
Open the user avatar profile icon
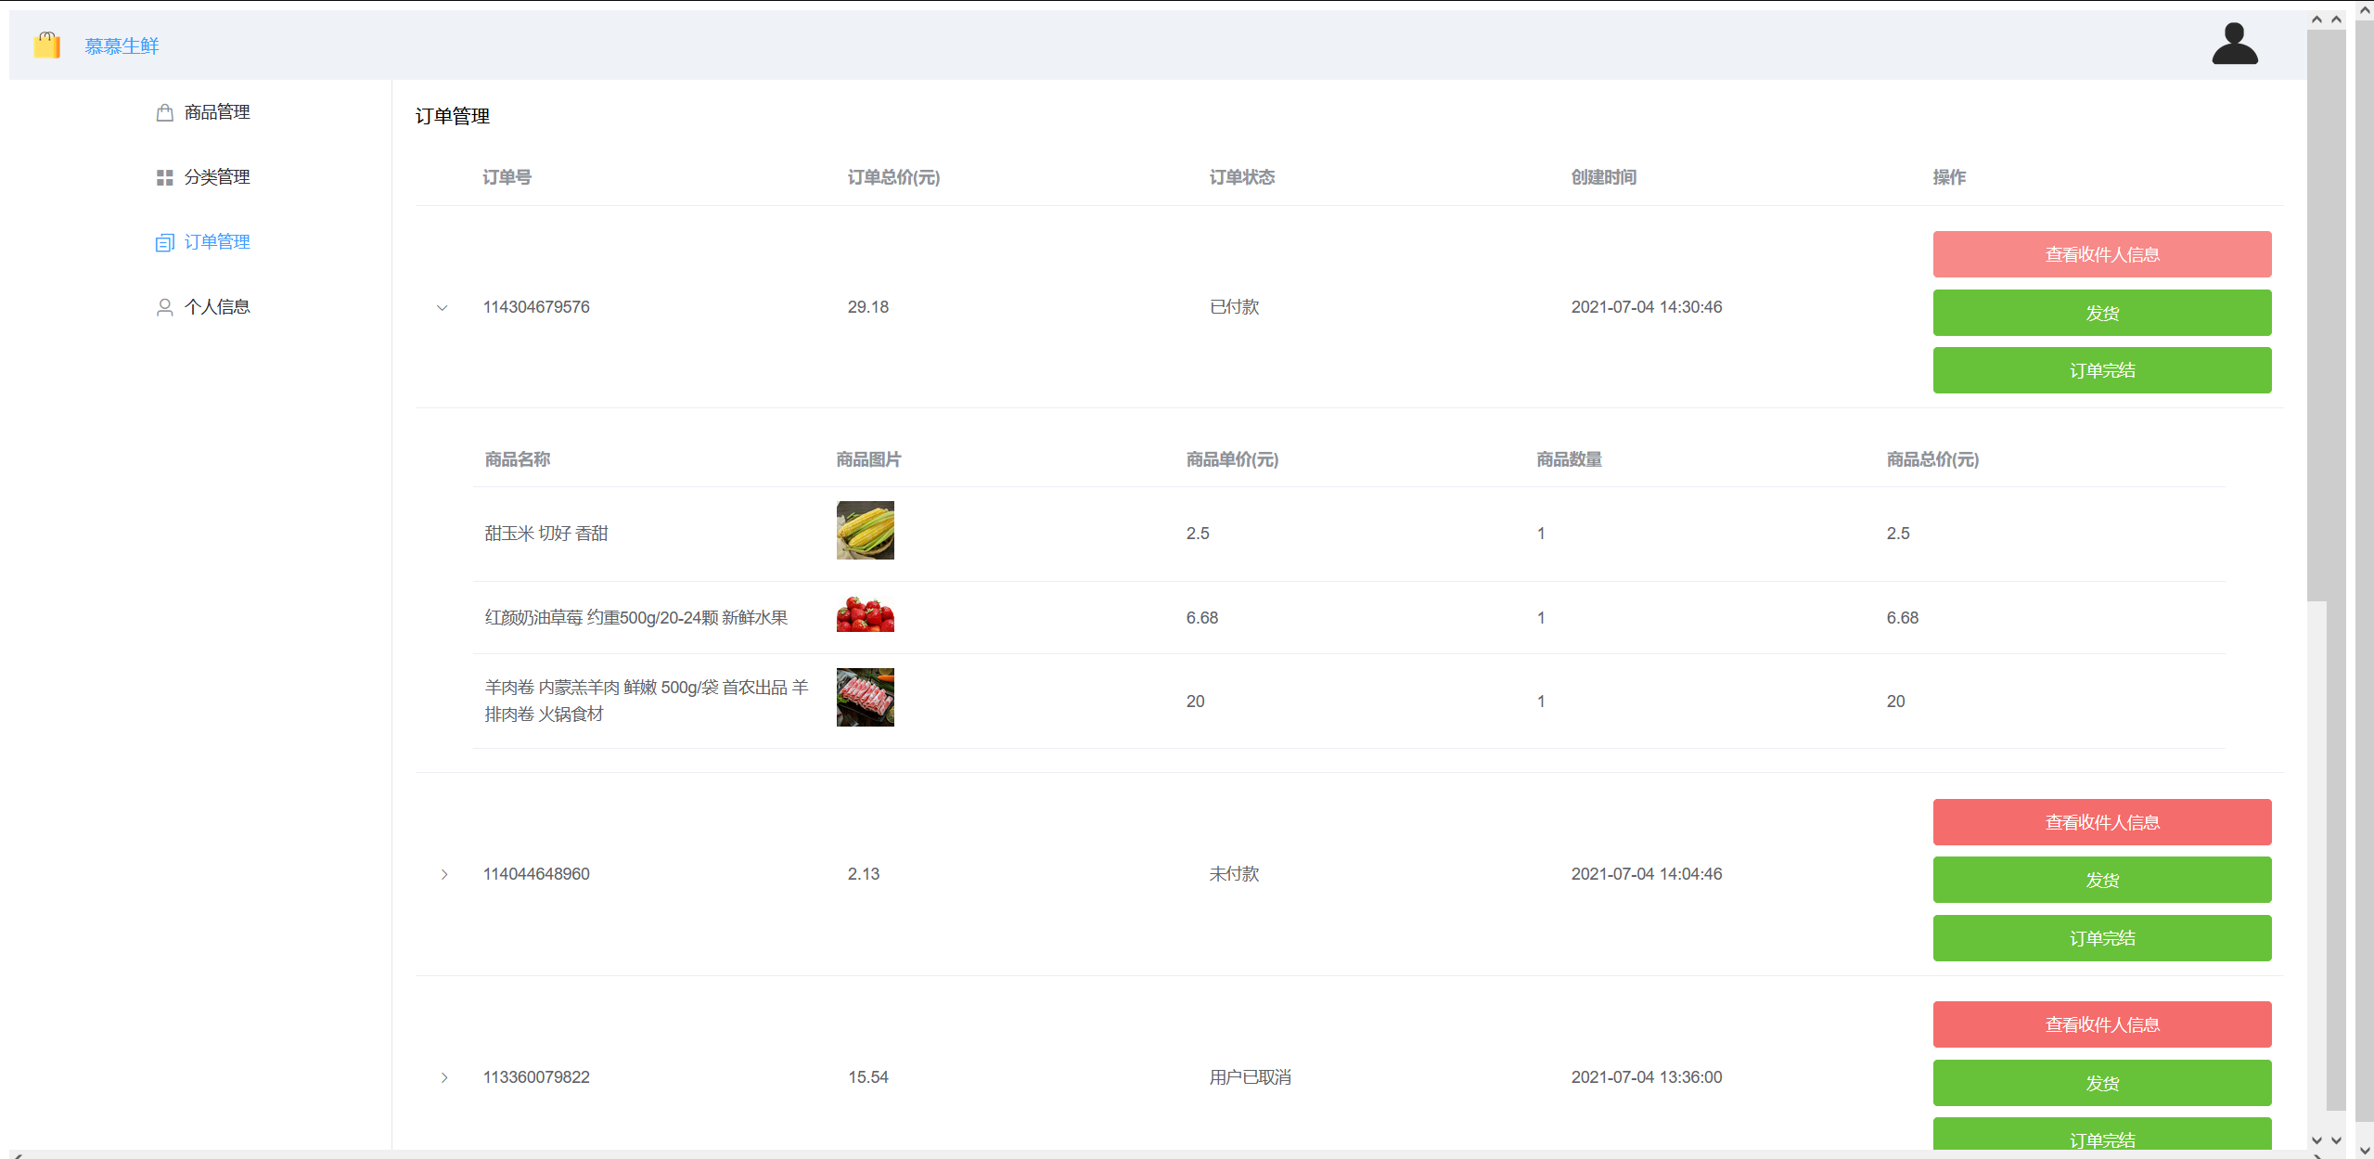tap(2235, 44)
